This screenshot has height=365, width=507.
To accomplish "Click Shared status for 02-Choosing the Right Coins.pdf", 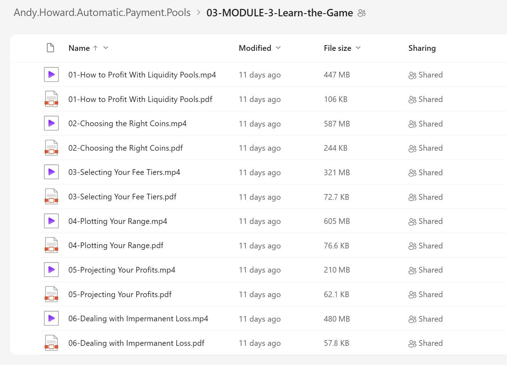I will pyautogui.click(x=426, y=148).
